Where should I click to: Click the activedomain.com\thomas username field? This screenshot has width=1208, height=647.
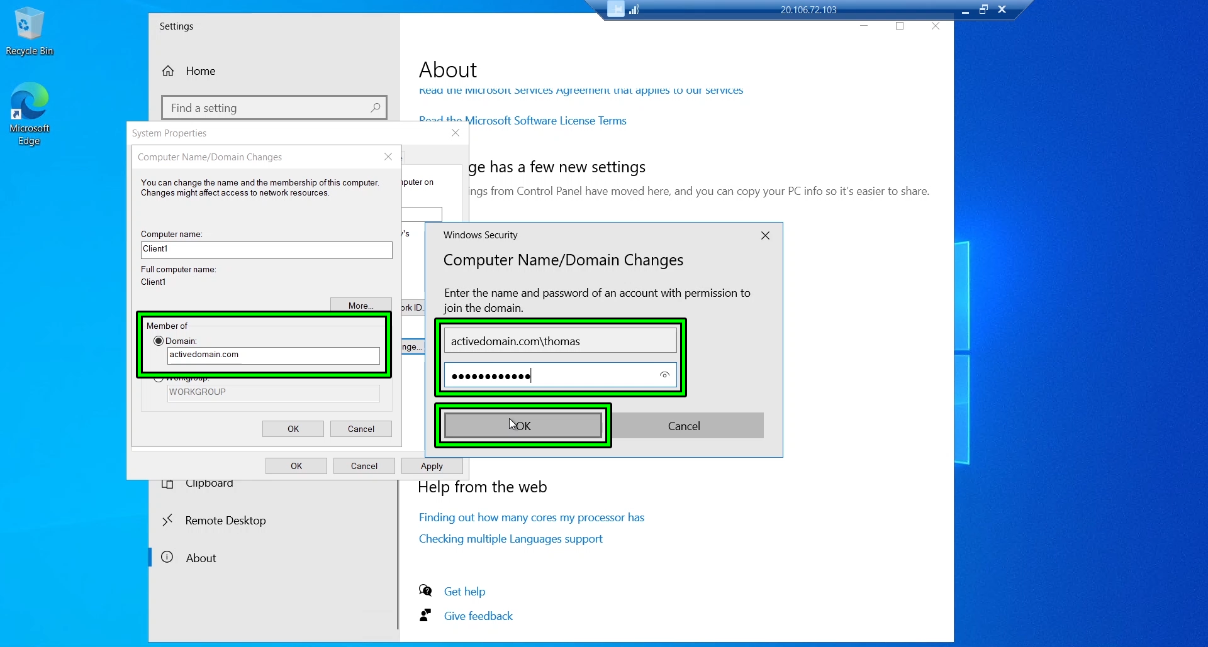pyautogui.click(x=560, y=340)
